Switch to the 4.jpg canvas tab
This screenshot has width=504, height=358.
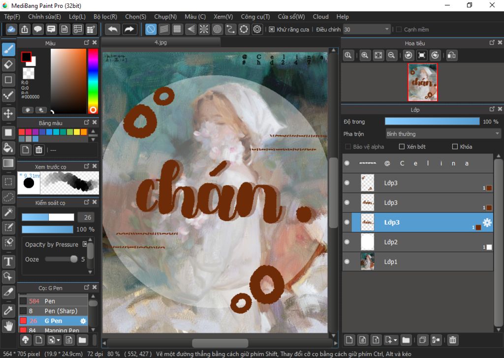161,42
